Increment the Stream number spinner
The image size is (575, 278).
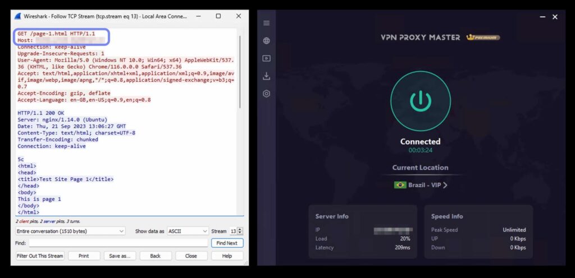tap(240, 229)
